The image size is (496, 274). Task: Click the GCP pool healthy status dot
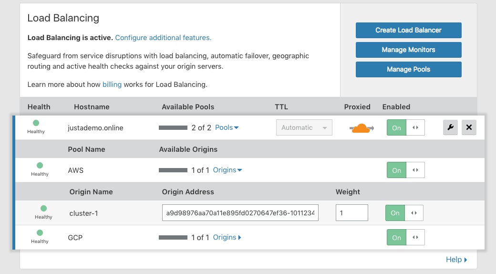[40, 233]
